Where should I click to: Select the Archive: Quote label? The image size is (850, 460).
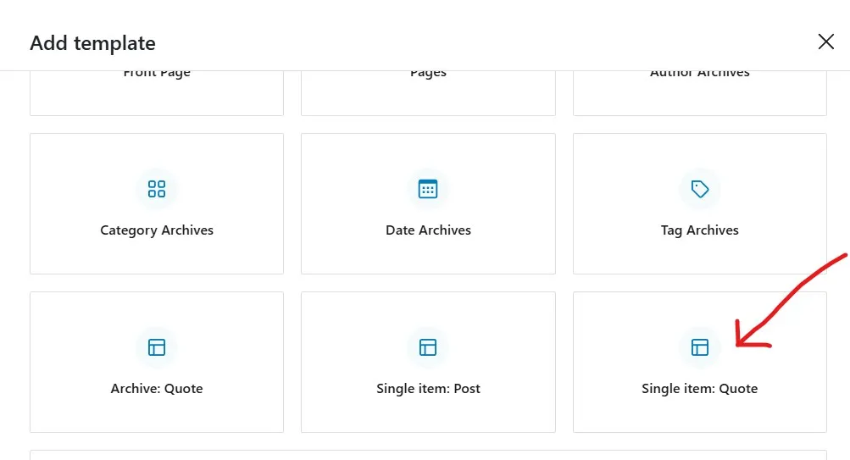coord(157,389)
